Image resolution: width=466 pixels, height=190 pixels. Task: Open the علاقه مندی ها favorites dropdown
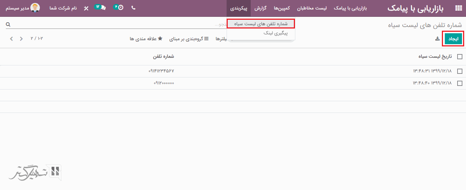click(146, 39)
